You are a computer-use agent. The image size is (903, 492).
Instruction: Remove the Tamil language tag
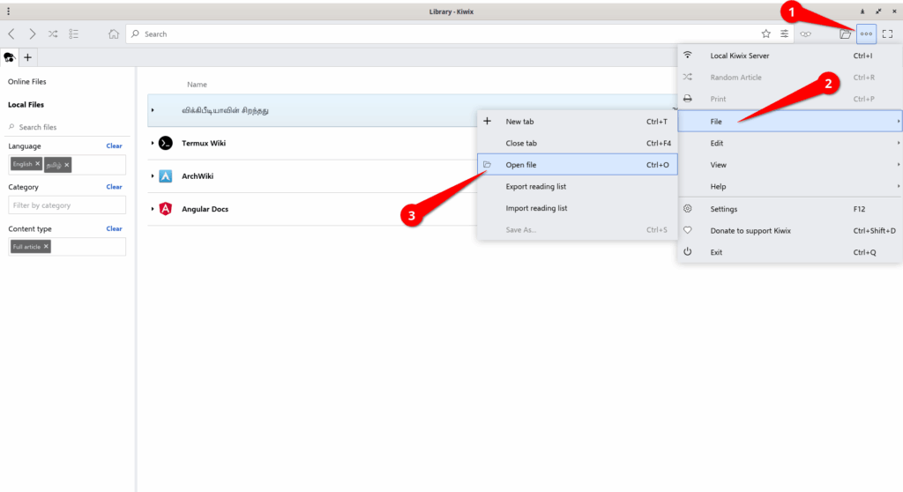(x=67, y=165)
